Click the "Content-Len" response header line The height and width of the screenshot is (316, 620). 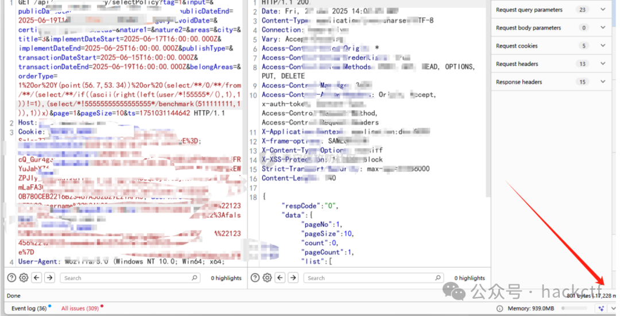[x=299, y=178]
